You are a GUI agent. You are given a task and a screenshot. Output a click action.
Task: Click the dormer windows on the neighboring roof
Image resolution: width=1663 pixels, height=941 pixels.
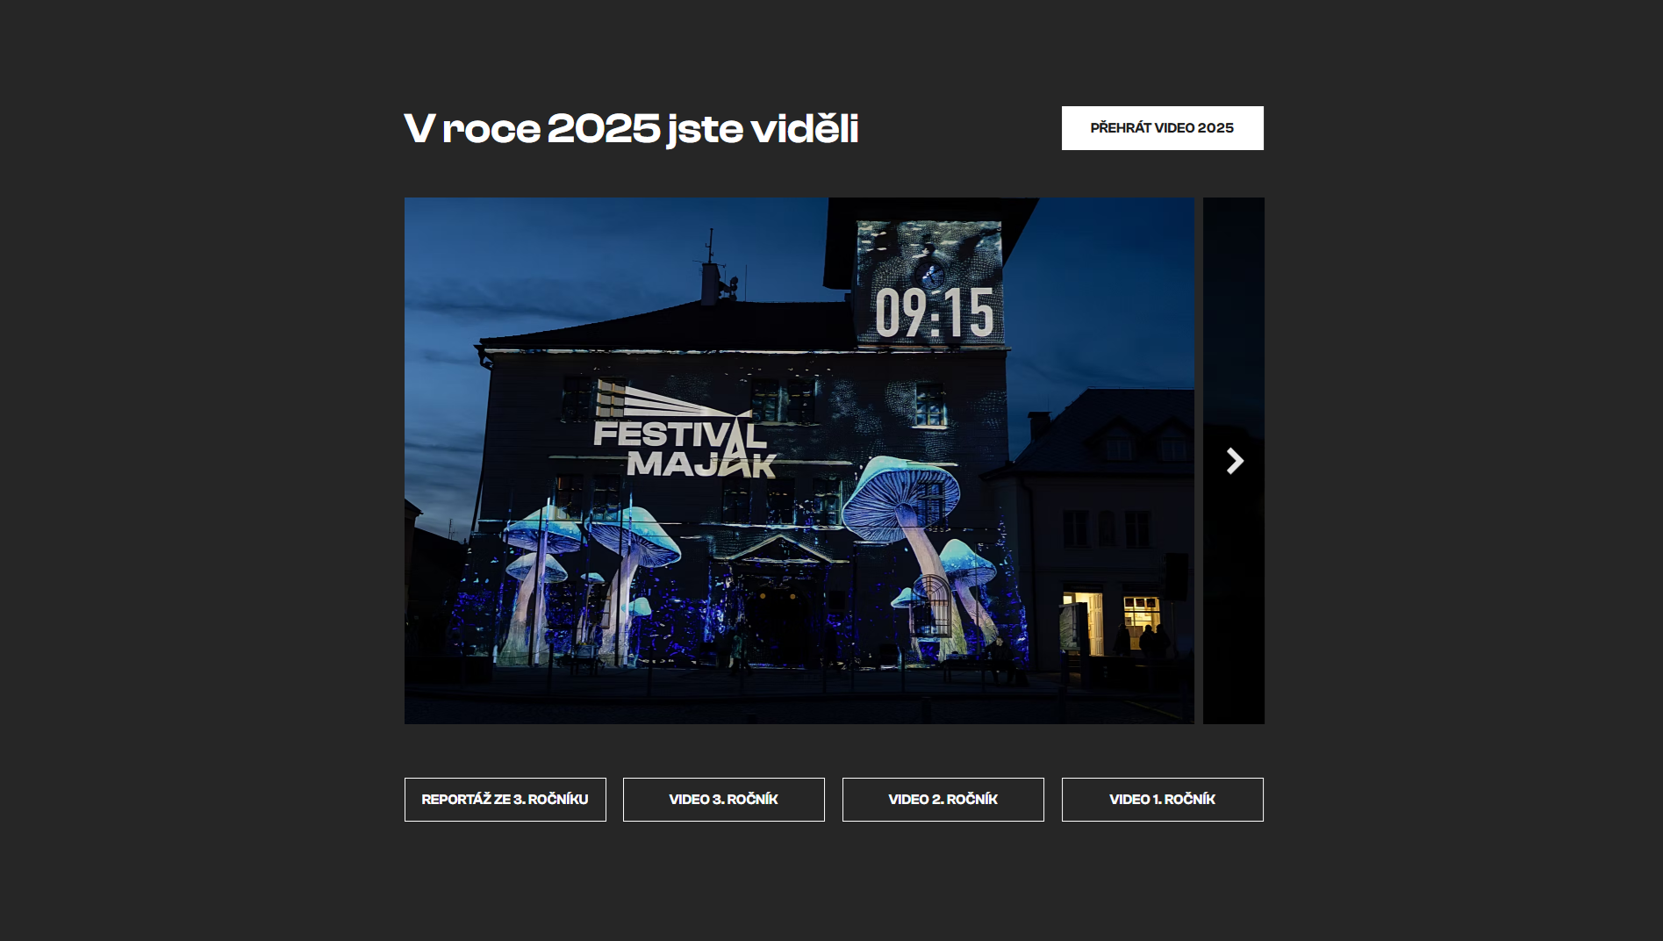[1146, 443]
